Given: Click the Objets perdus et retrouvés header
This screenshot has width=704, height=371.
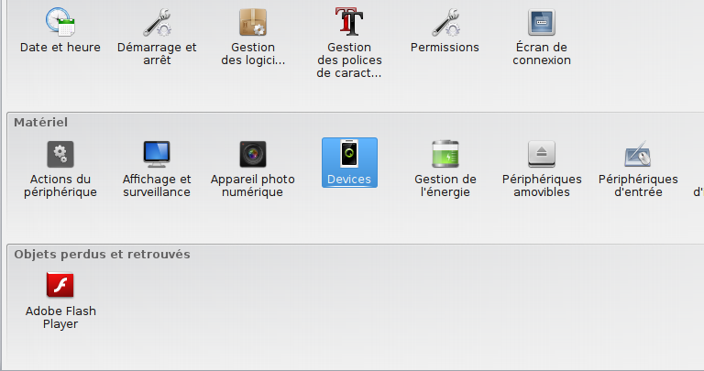Looking at the screenshot, I should coord(102,254).
